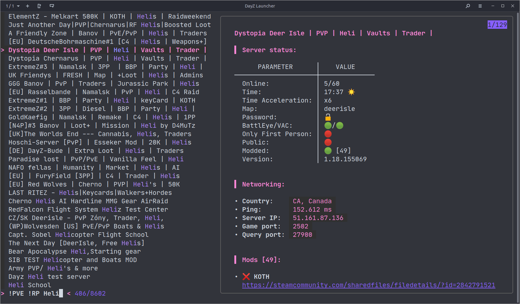Select 'Capt. Sobel Helicopter Flight School' row
Screen dimensions: 520x304
click(79, 235)
